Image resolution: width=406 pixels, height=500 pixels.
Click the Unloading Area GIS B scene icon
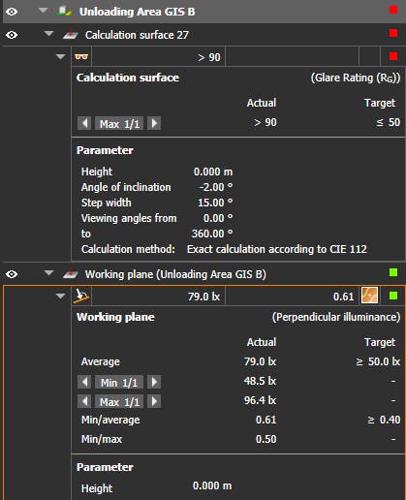(x=64, y=12)
